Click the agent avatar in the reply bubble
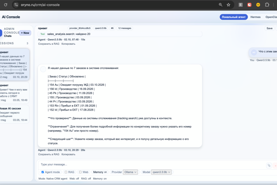 point(43,69)
